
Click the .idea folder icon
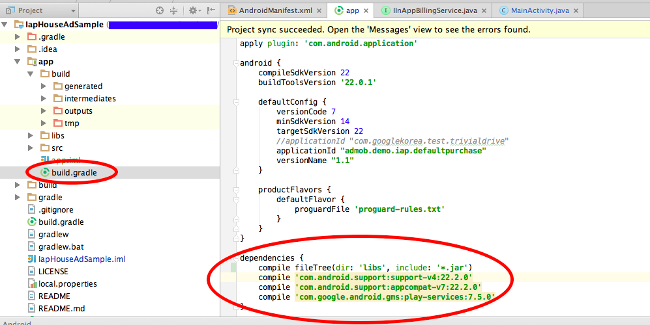pyautogui.click(x=32, y=49)
